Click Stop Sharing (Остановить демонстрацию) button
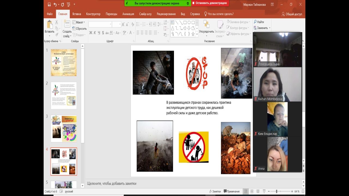349x196 pixels. pos(210,3)
